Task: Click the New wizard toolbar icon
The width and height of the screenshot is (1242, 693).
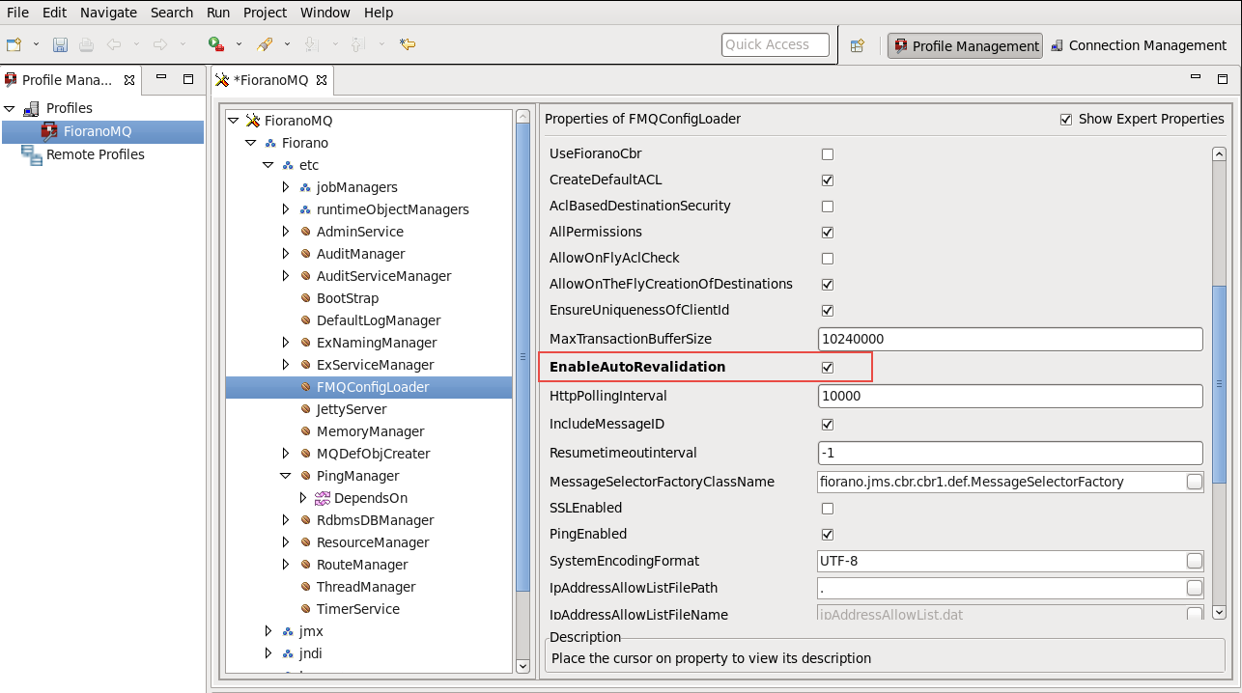Action: pyautogui.click(x=14, y=44)
